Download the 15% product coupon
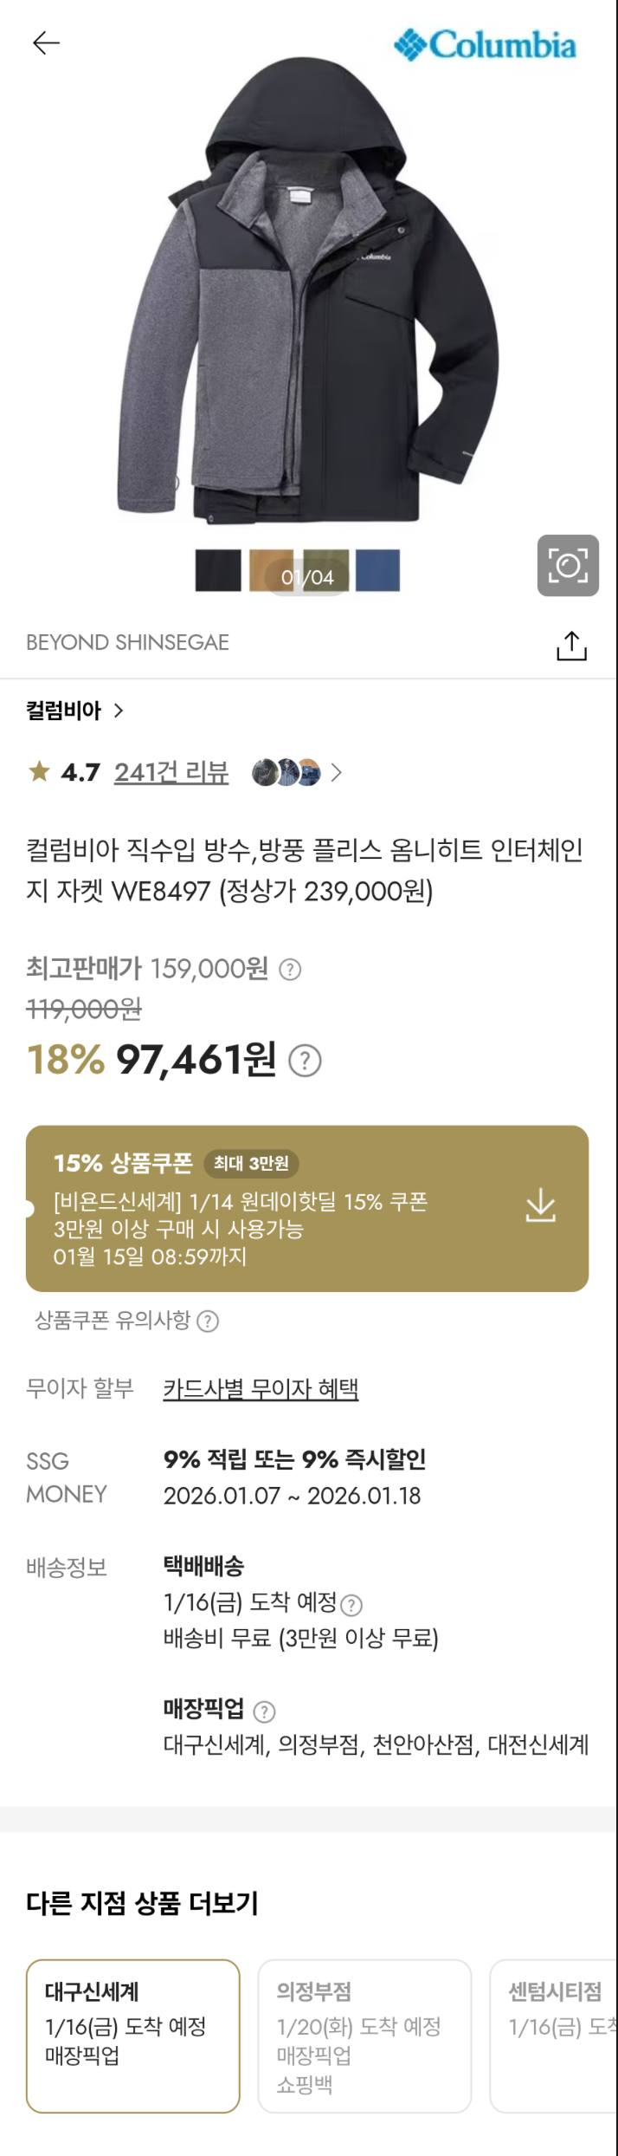 pyautogui.click(x=540, y=1205)
